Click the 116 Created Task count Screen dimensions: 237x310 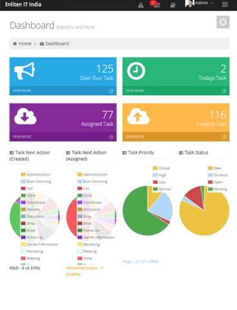click(x=218, y=115)
